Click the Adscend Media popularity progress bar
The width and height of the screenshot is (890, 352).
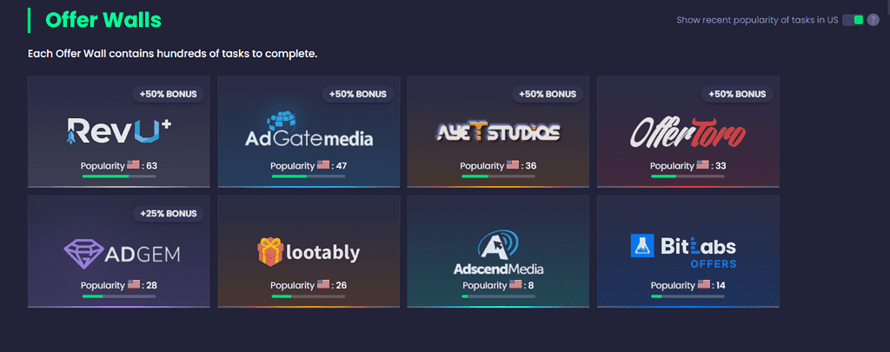(498, 296)
